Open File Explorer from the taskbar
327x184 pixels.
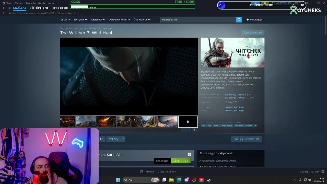click(172, 180)
